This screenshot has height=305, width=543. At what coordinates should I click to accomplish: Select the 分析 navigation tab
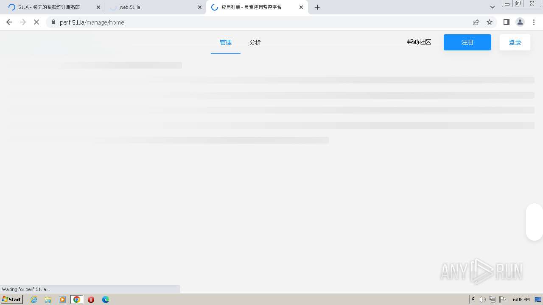[x=255, y=42]
